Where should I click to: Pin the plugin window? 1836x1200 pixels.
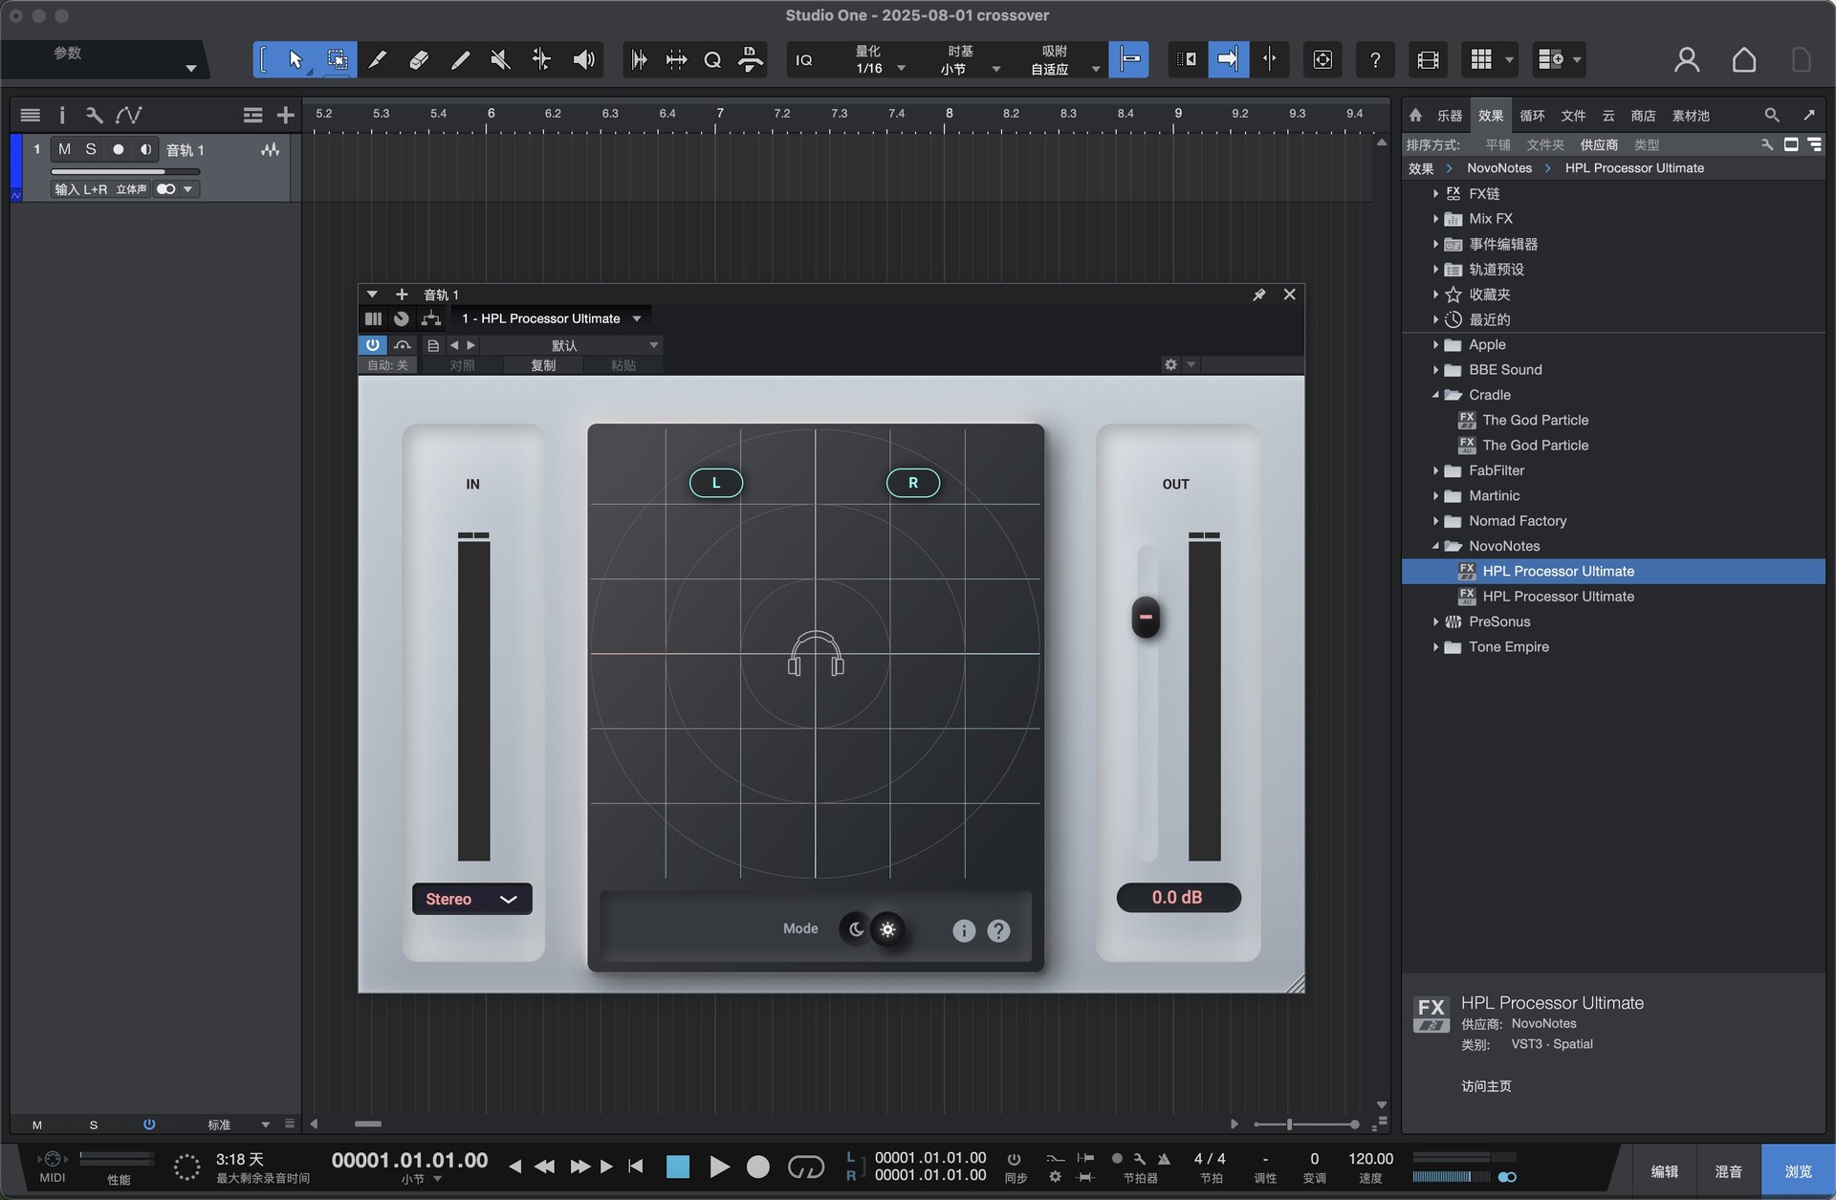pyautogui.click(x=1259, y=295)
